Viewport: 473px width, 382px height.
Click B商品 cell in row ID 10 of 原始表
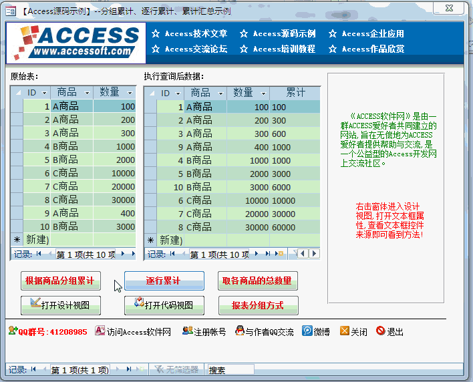click(71, 226)
